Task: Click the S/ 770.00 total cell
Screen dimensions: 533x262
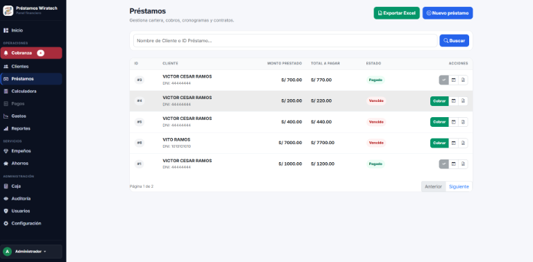Action: click(x=321, y=80)
